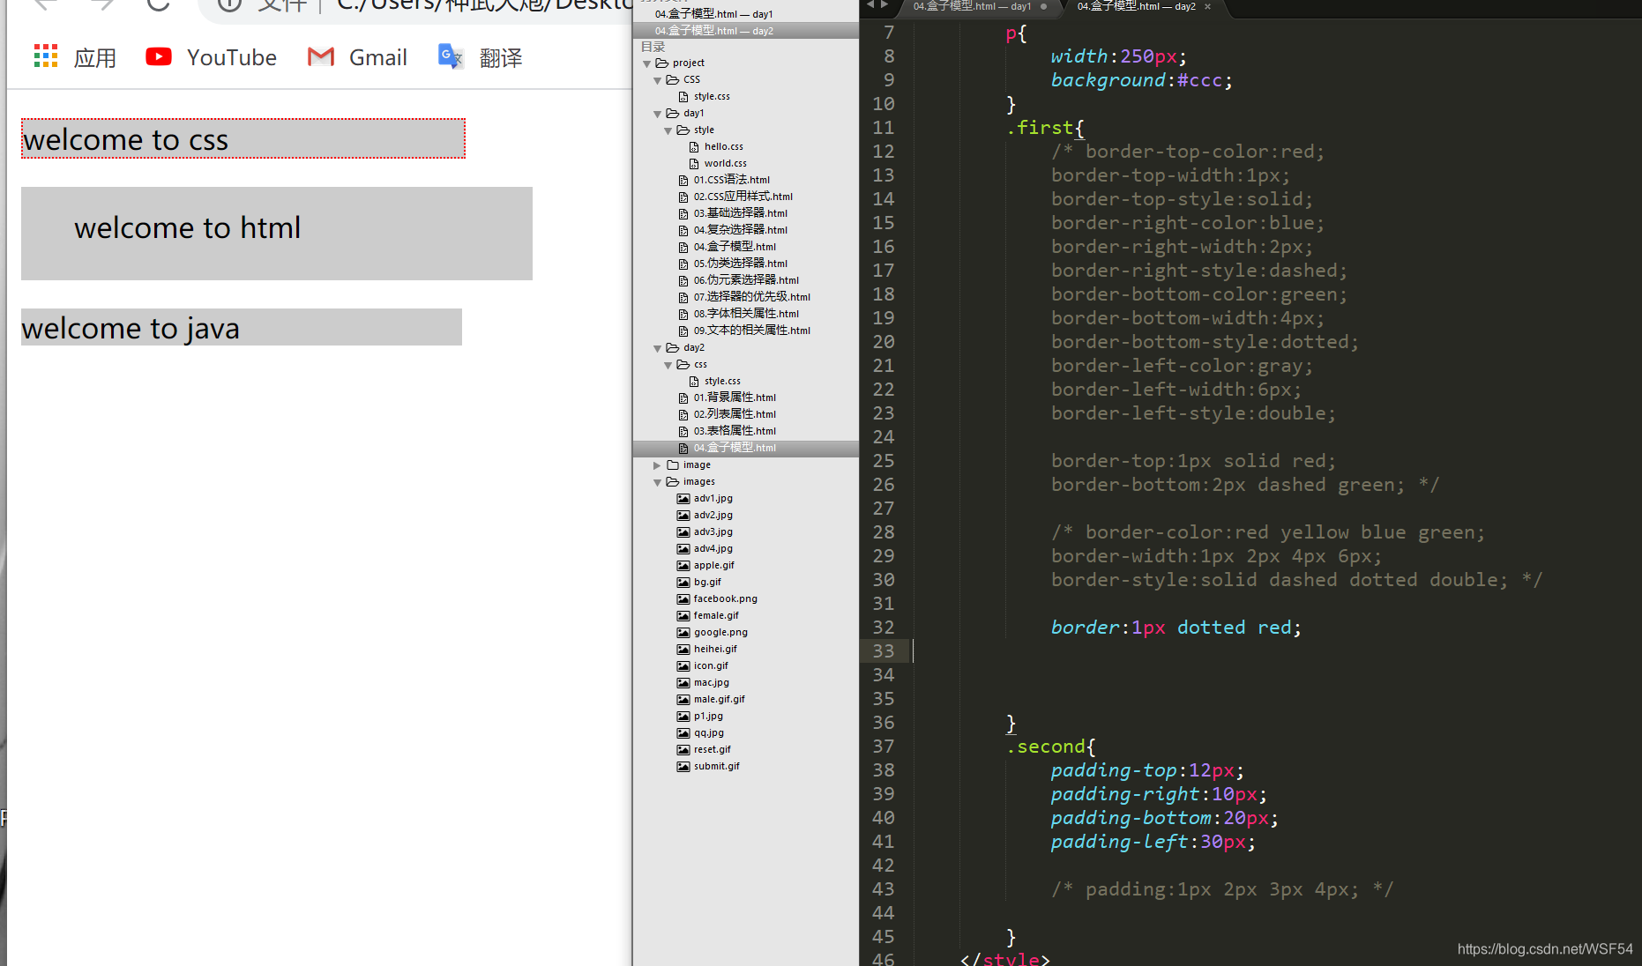1642x966 pixels.
Task: Collapse the css folder in day2
Action: pos(668,365)
